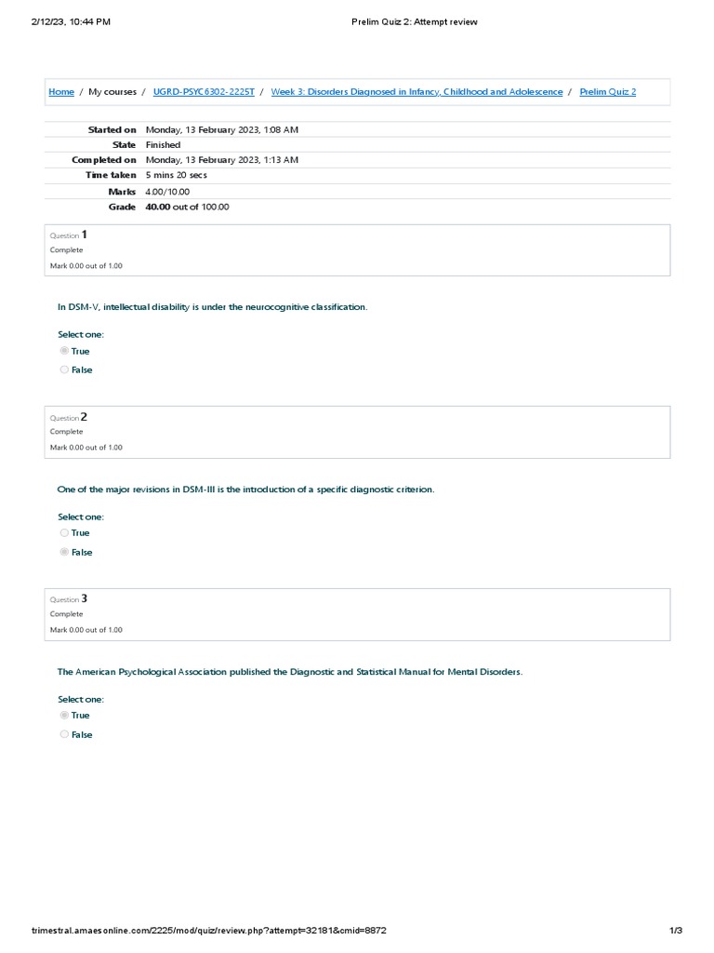The width and height of the screenshot is (714, 953).
Task: Click the Question 2 info box
Action: click(357, 432)
